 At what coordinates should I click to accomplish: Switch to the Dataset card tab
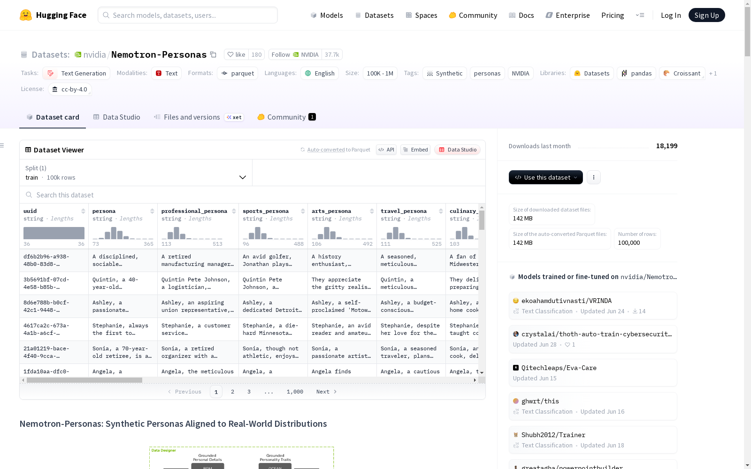pos(53,117)
